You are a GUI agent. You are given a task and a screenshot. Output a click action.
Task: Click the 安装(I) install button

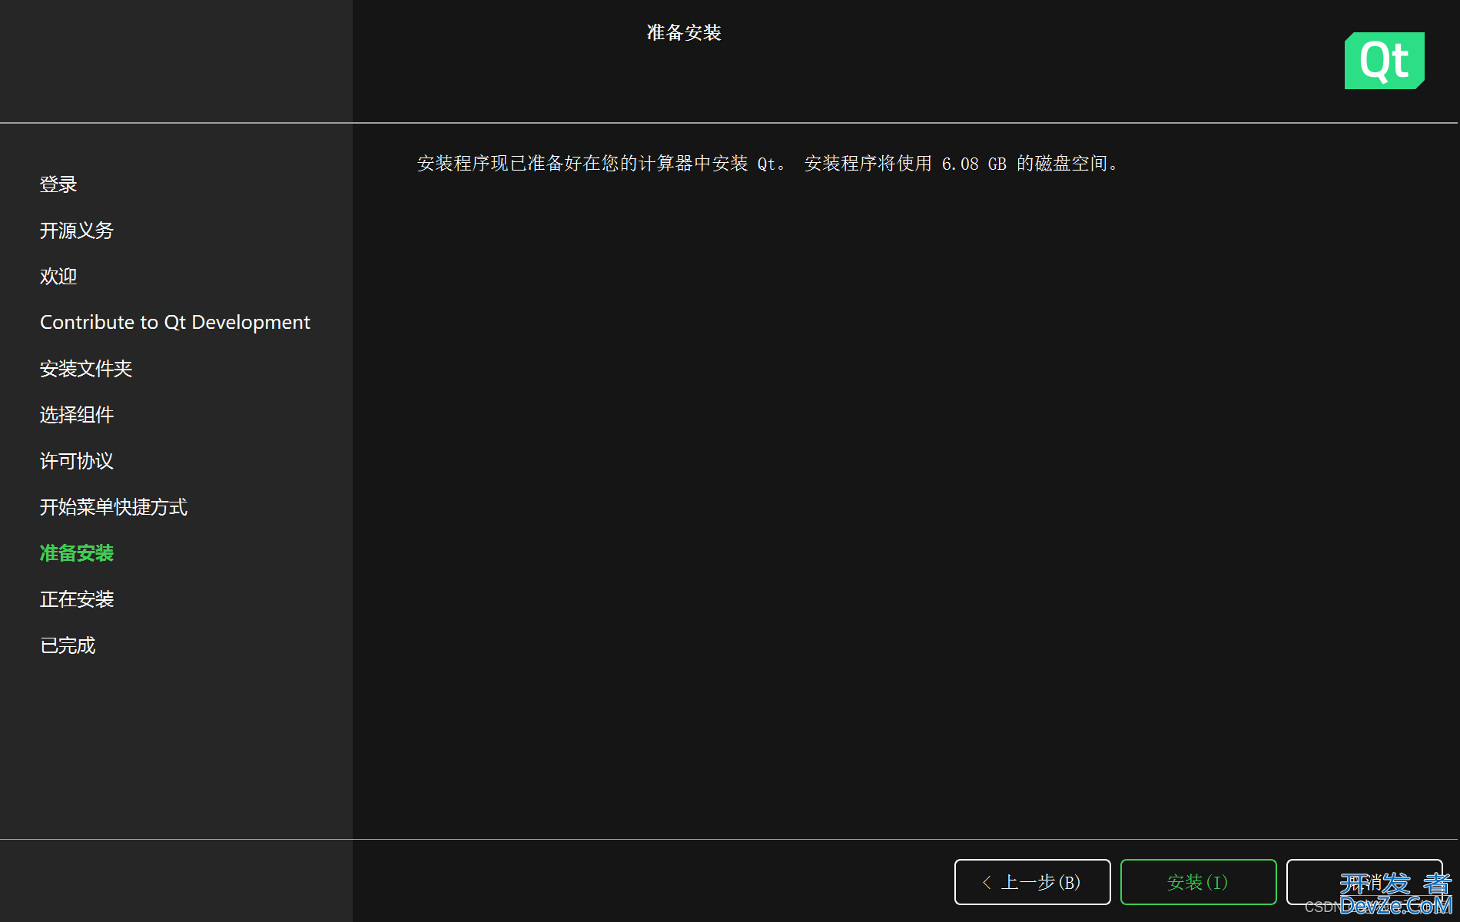point(1198,882)
